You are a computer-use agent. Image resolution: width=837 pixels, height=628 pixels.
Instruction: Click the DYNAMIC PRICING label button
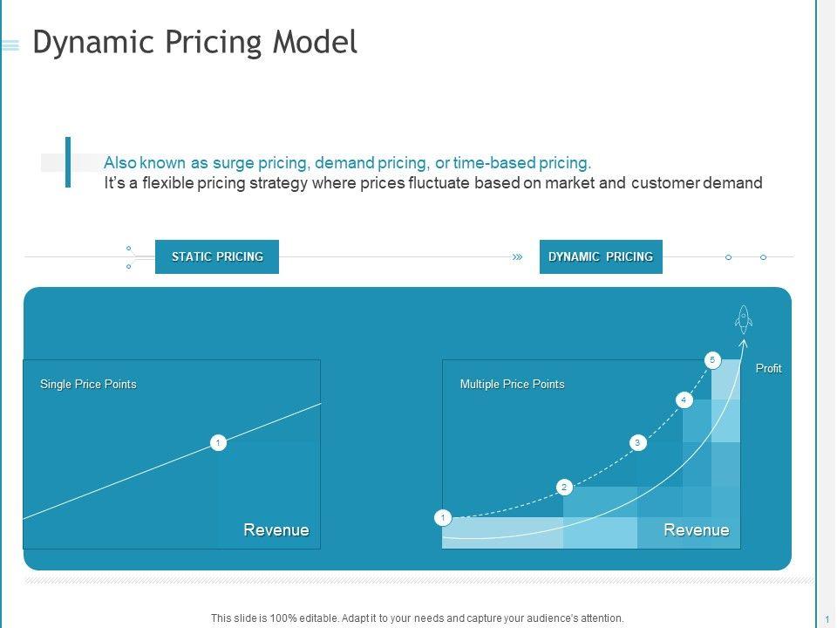[x=601, y=257]
